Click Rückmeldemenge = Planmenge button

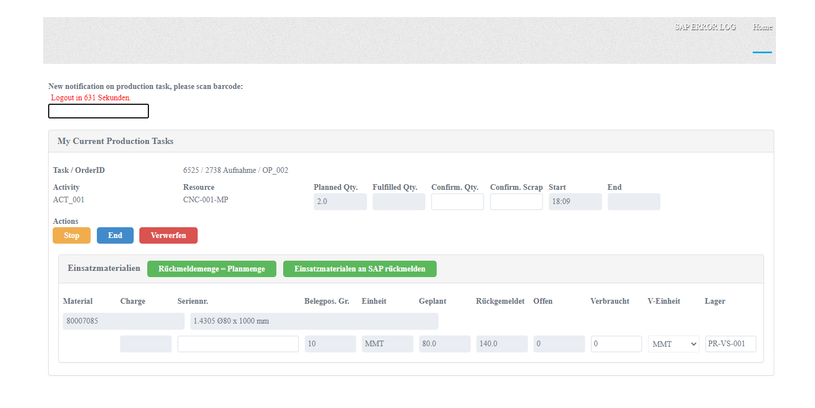pos(211,269)
